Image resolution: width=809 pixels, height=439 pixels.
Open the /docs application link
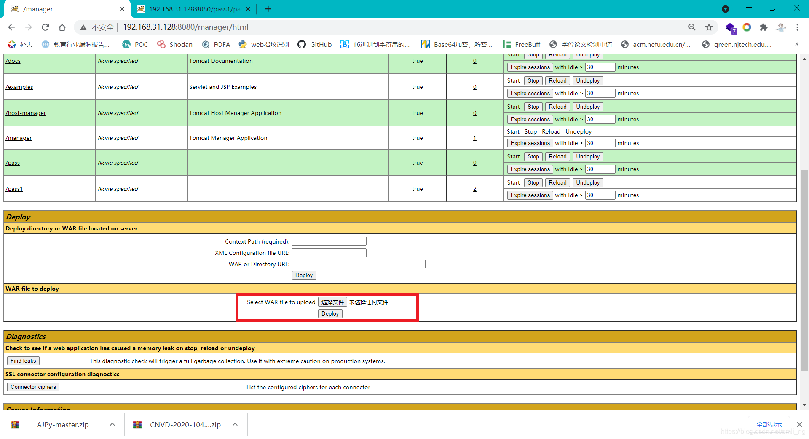13,61
